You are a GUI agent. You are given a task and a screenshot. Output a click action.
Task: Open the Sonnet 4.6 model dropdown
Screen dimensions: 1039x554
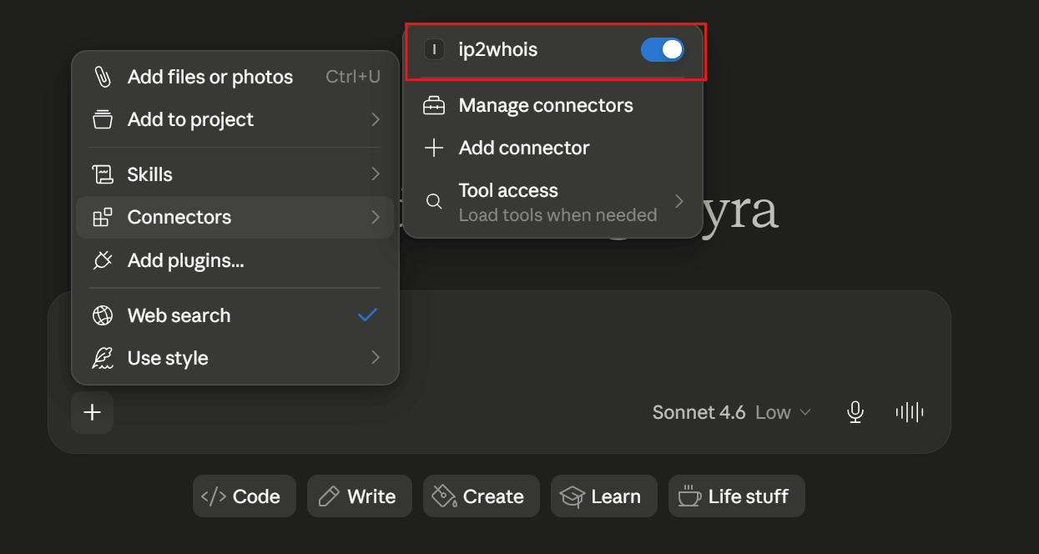[x=732, y=412]
